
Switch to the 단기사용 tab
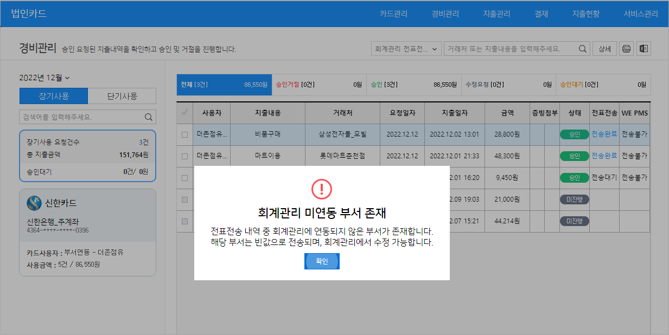coord(122,96)
